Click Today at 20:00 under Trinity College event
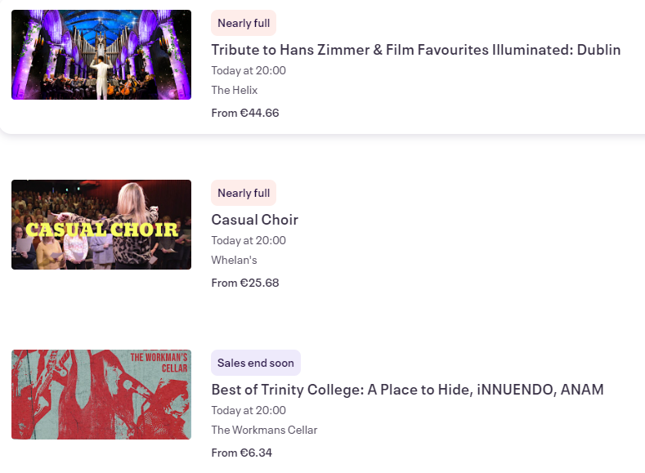 click(249, 410)
